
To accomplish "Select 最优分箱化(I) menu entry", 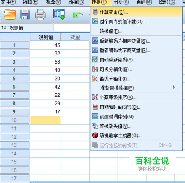I will tap(137, 79).
